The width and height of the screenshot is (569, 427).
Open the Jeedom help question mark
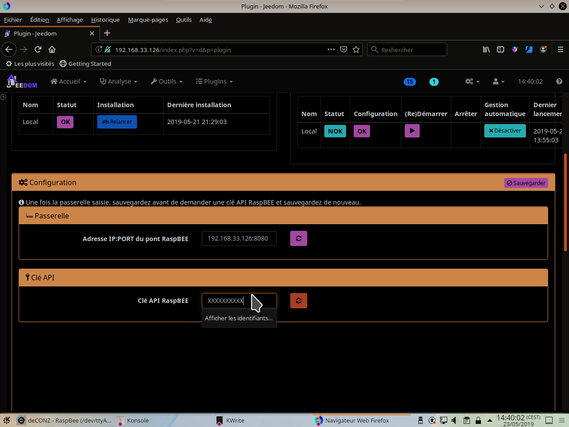click(559, 81)
